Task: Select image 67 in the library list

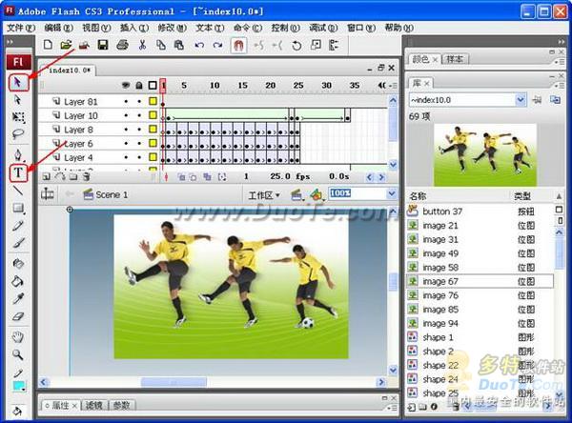Action: coord(480,281)
